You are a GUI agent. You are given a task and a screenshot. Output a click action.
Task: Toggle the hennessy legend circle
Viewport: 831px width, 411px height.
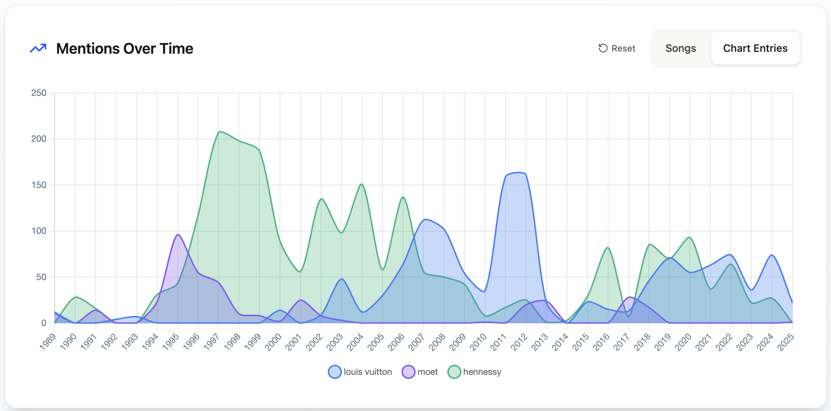454,372
